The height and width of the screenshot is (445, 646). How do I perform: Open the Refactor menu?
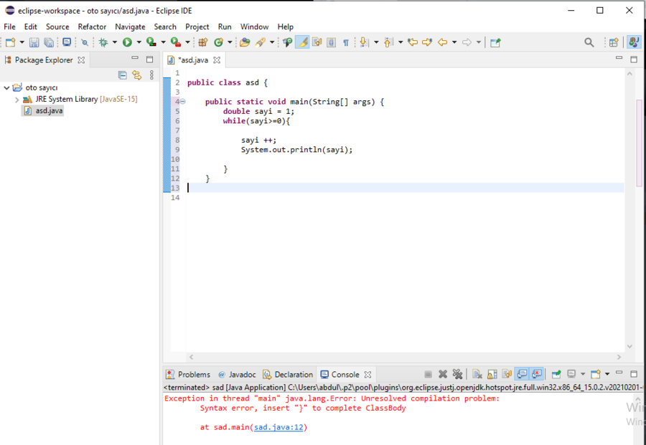[x=92, y=27]
